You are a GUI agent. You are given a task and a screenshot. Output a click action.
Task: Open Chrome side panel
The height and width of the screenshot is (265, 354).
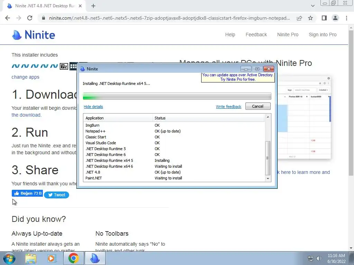point(324,18)
